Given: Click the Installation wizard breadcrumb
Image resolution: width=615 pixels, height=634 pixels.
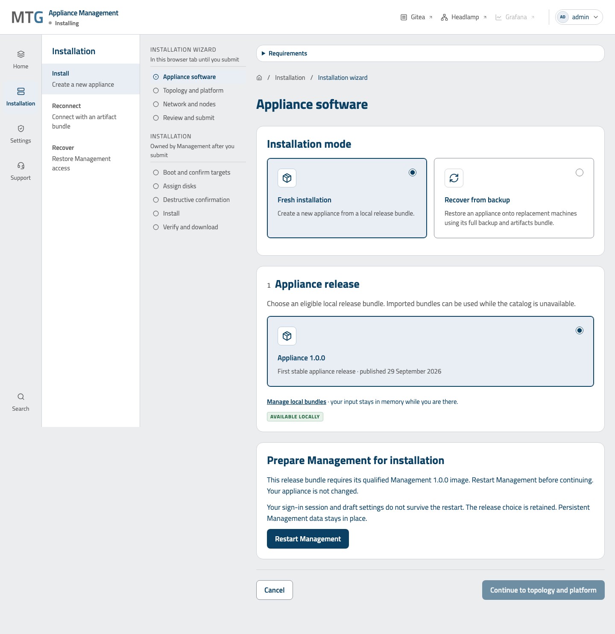Looking at the screenshot, I should pos(343,78).
